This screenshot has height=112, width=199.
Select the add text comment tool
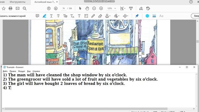(79, 16)
